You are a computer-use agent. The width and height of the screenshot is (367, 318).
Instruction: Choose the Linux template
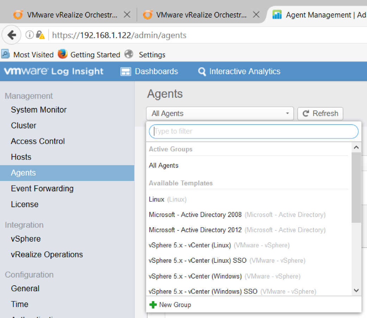168,199
